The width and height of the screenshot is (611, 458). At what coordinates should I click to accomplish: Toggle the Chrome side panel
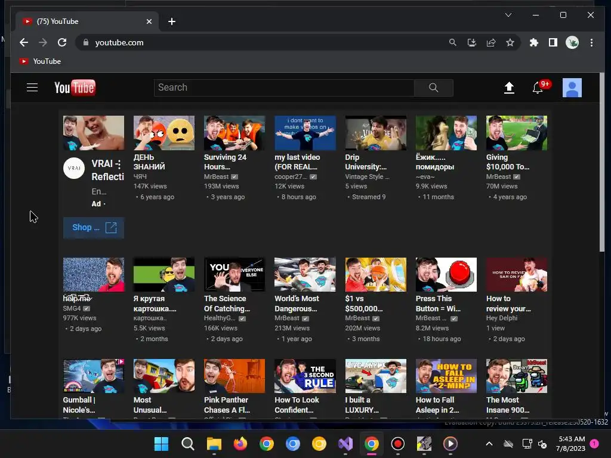coord(553,42)
